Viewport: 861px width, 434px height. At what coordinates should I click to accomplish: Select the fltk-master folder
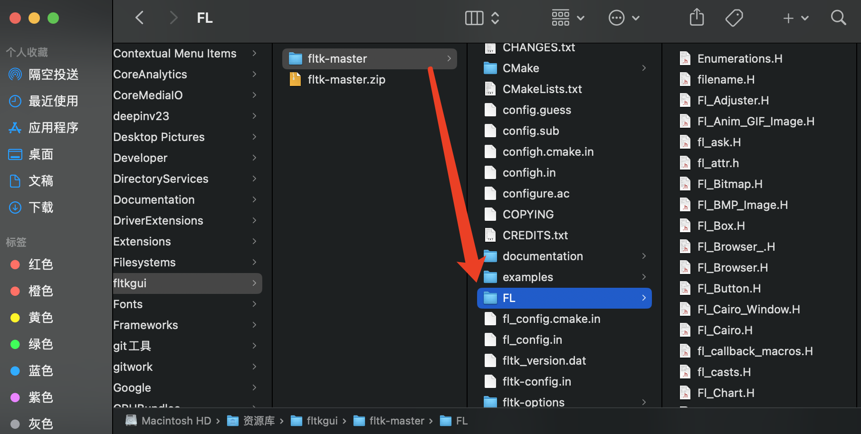point(370,59)
